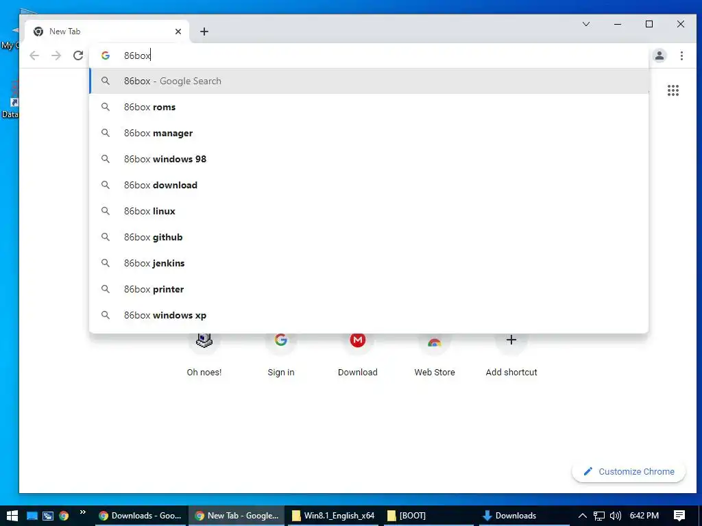Choose the '86box roms' suggestion
The image size is (702, 526).
(369, 107)
